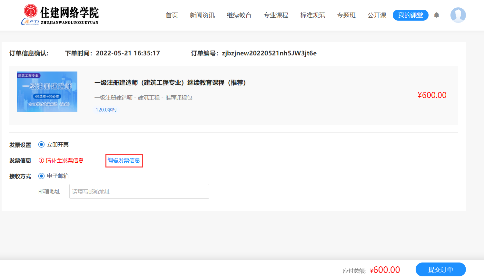Click the 我的课堂 button

410,15
